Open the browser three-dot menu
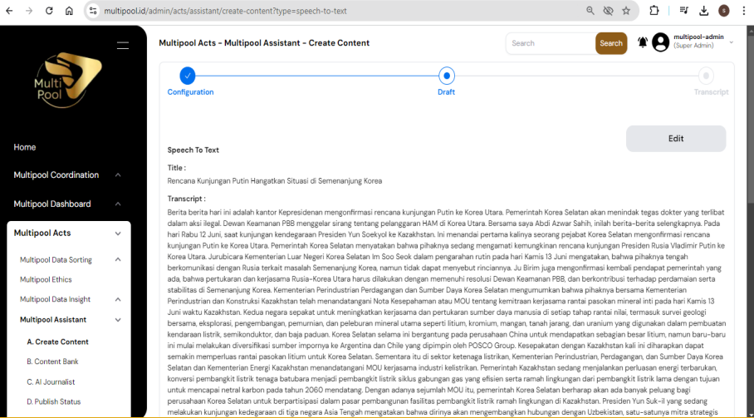Screen dimensions: 754x418 coord(743,11)
